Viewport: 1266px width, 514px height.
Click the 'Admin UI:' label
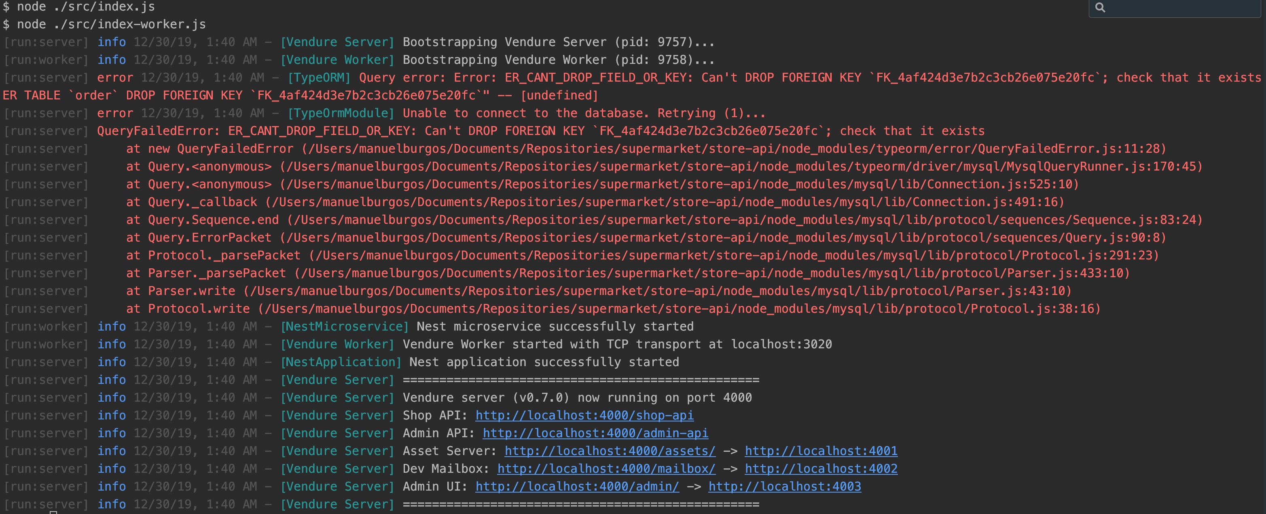(x=434, y=487)
